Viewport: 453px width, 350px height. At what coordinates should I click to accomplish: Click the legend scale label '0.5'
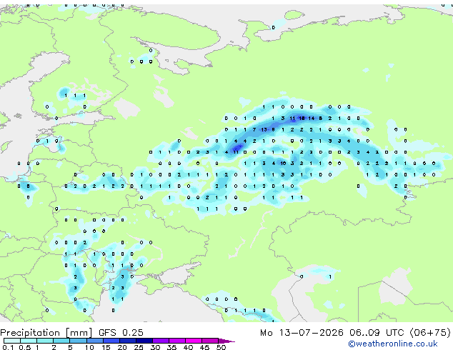pos(24,347)
